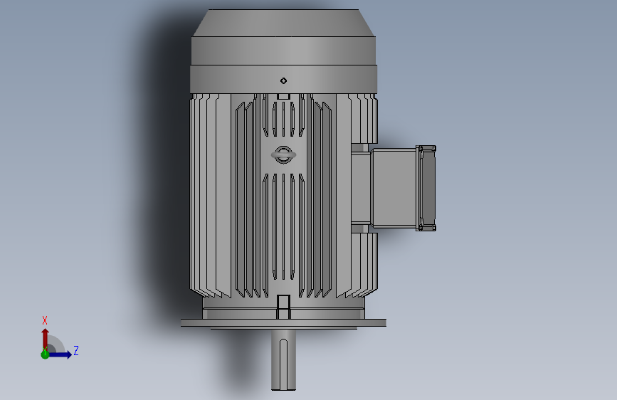Select the conical fan cover on top of the motor

coord(283,23)
